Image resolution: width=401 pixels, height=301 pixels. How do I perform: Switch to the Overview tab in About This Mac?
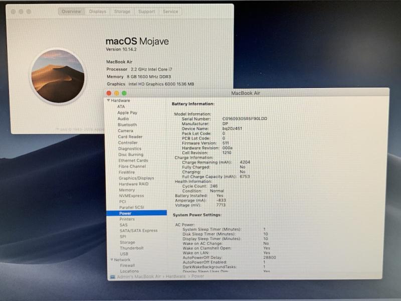[71, 12]
